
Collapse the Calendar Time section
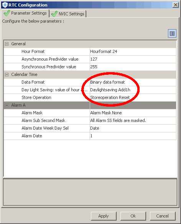tap(7, 74)
